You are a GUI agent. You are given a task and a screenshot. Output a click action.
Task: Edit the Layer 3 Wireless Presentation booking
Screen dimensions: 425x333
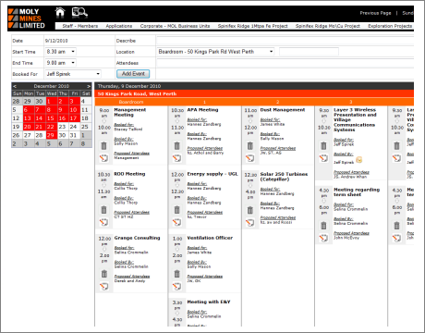tap(323, 158)
